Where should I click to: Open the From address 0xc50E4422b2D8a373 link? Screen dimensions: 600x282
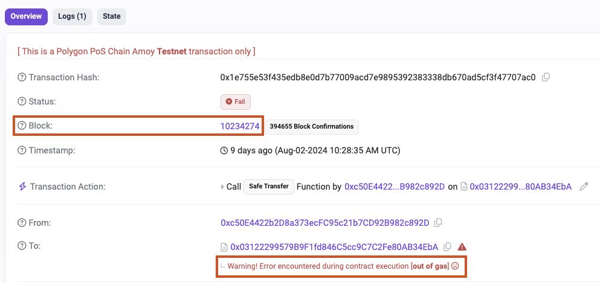tap(325, 223)
